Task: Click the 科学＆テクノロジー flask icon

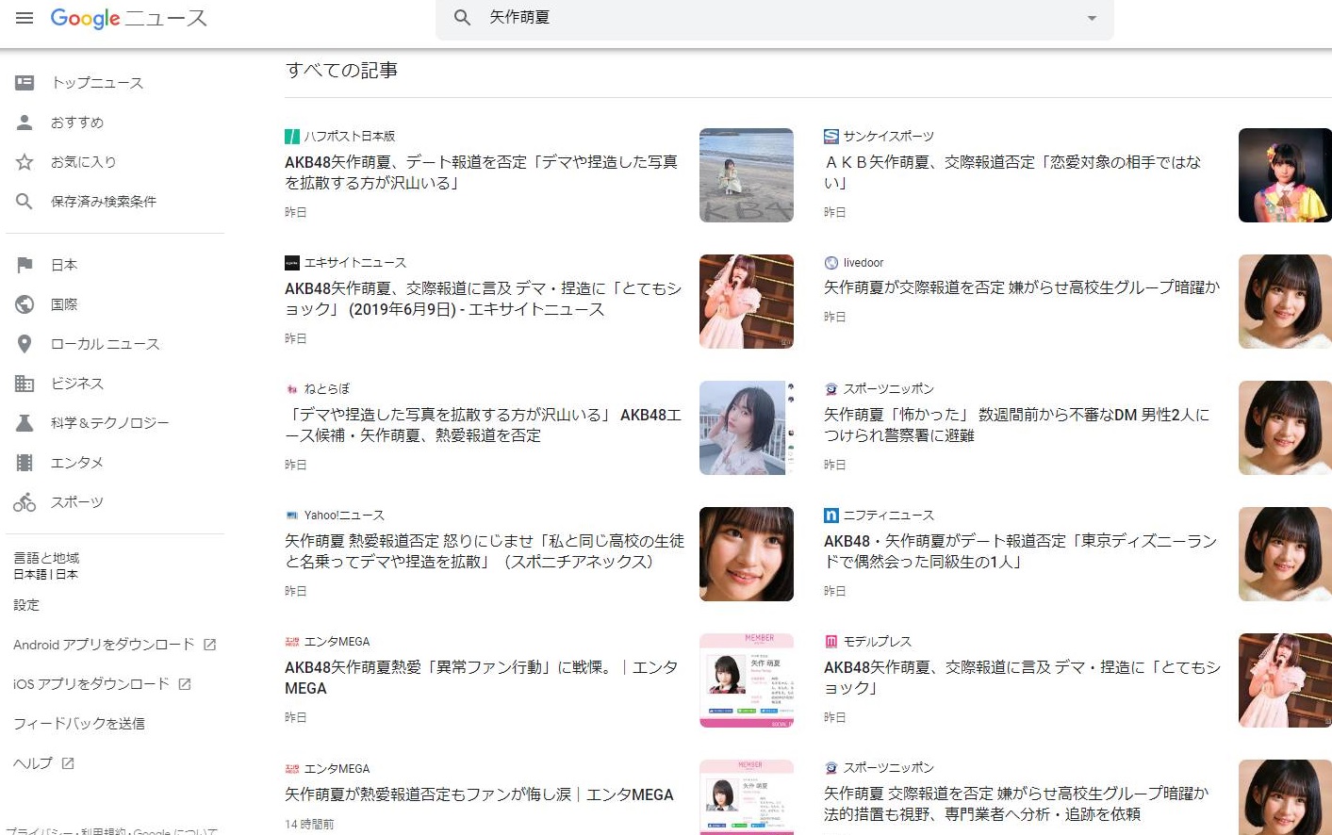Action: pos(25,423)
